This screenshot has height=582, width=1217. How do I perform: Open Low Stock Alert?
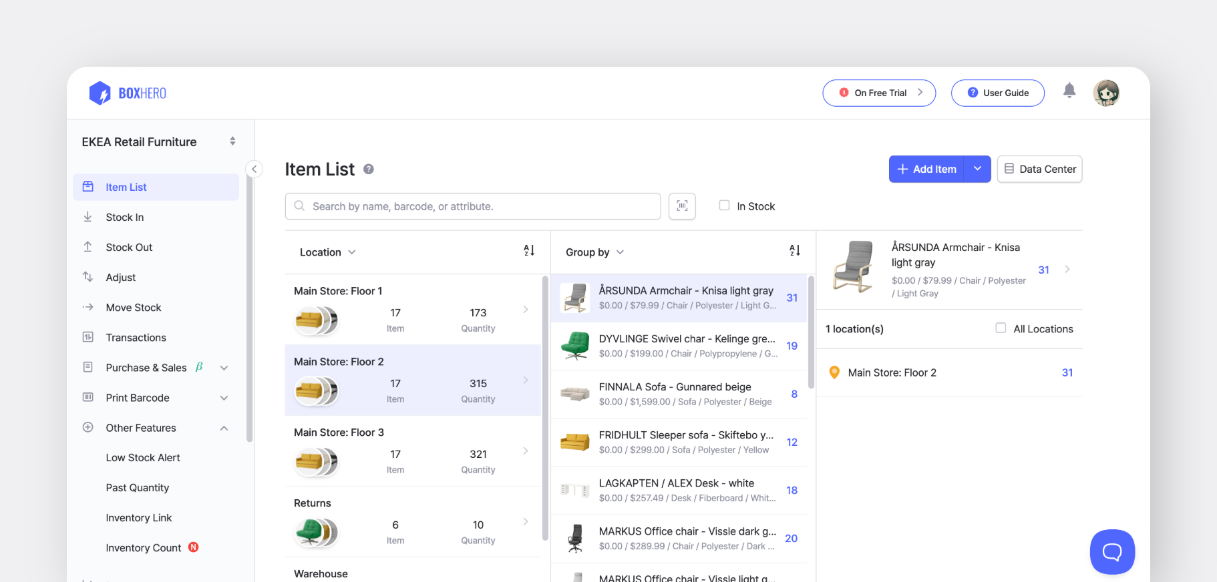tap(143, 457)
